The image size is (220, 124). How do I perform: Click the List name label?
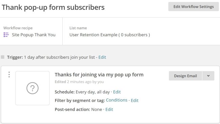(78, 28)
